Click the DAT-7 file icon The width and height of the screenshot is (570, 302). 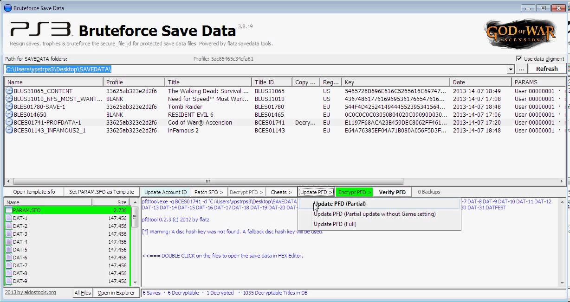pyautogui.click(x=9, y=265)
